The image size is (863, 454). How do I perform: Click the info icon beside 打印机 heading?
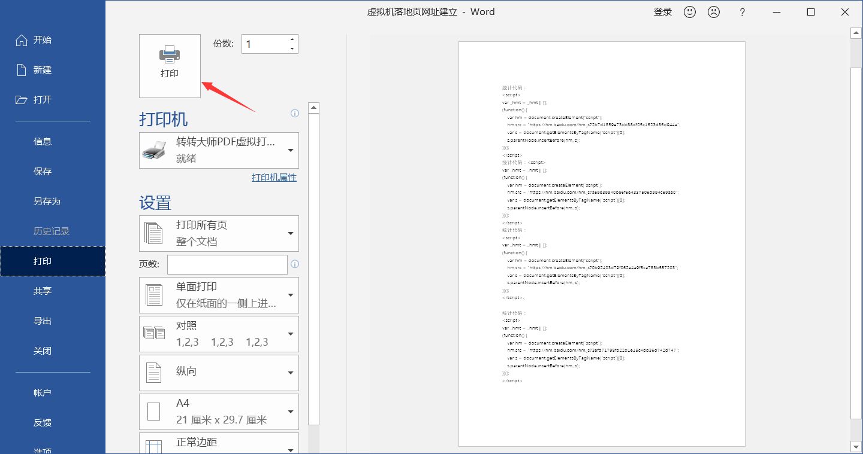294,113
